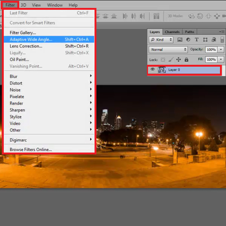Open the Kind filter type dropdown
Viewport: 226px width, 226px height.
[x=161, y=40]
